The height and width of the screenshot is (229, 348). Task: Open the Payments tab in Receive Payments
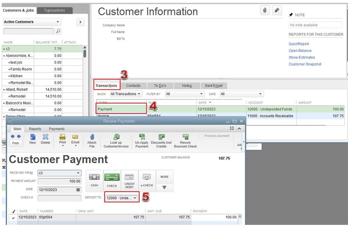(57, 129)
